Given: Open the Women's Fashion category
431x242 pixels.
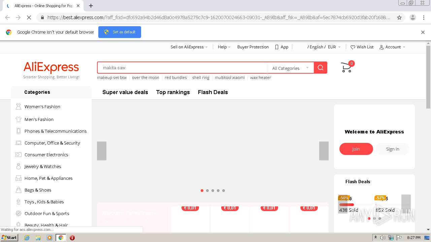Looking at the screenshot, I should point(42,107).
